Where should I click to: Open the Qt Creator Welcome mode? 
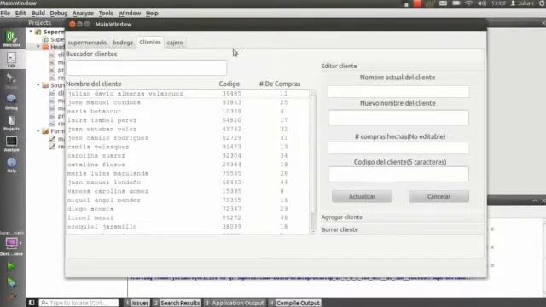tap(11, 38)
